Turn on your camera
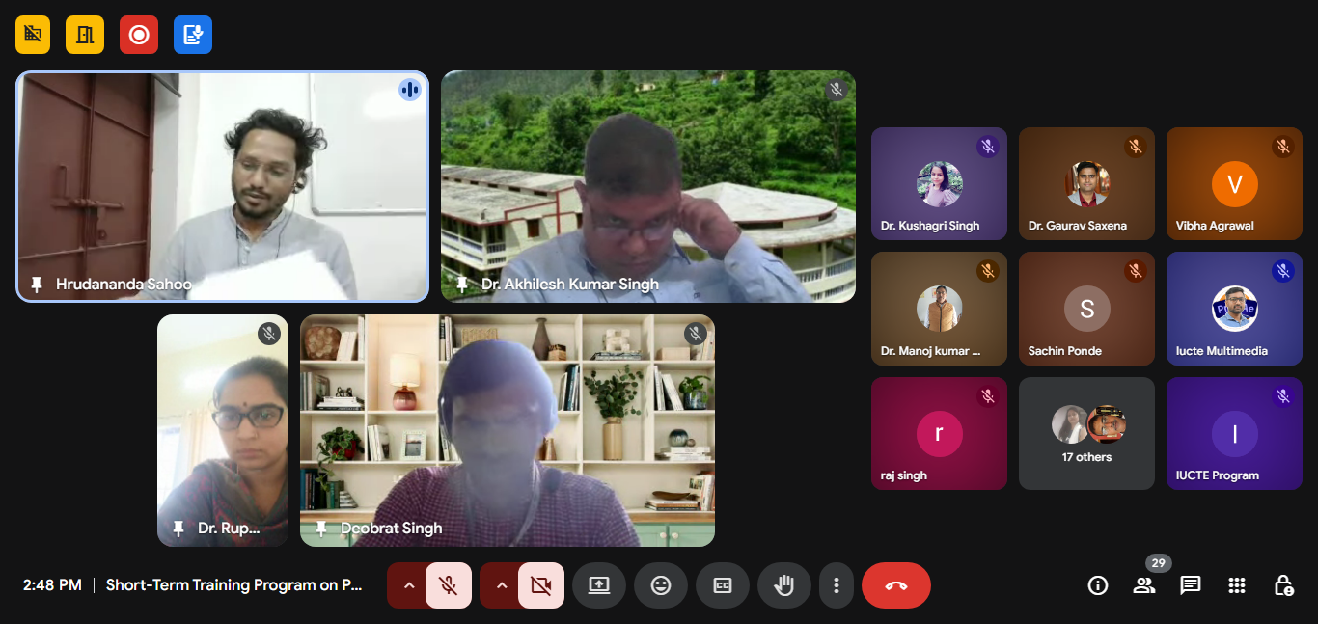1318x624 pixels. pos(540,585)
